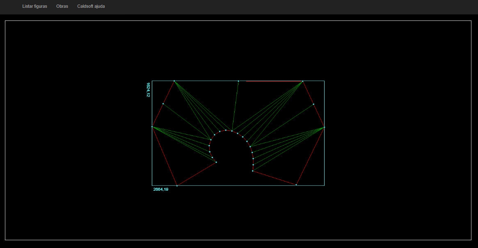The height and width of the screenshot is (248, 478).
Task: Open the Obras menu item
Action: (62, 7)
